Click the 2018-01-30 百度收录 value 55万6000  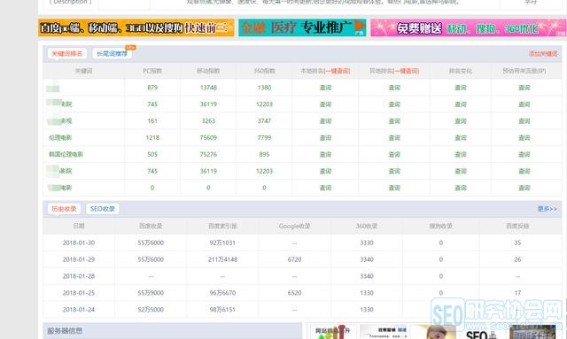151,243
